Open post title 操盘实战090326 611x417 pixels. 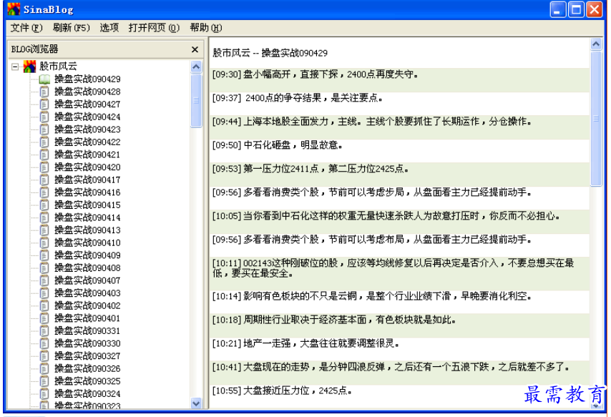coord(87,368)
